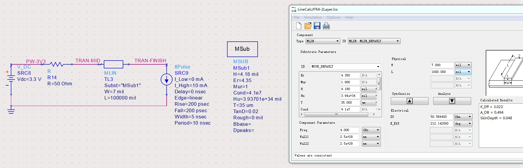Viewport: 523px width, 168px height.
Task: Click the TRAN-FINISH net label
Action: (150, 61)
